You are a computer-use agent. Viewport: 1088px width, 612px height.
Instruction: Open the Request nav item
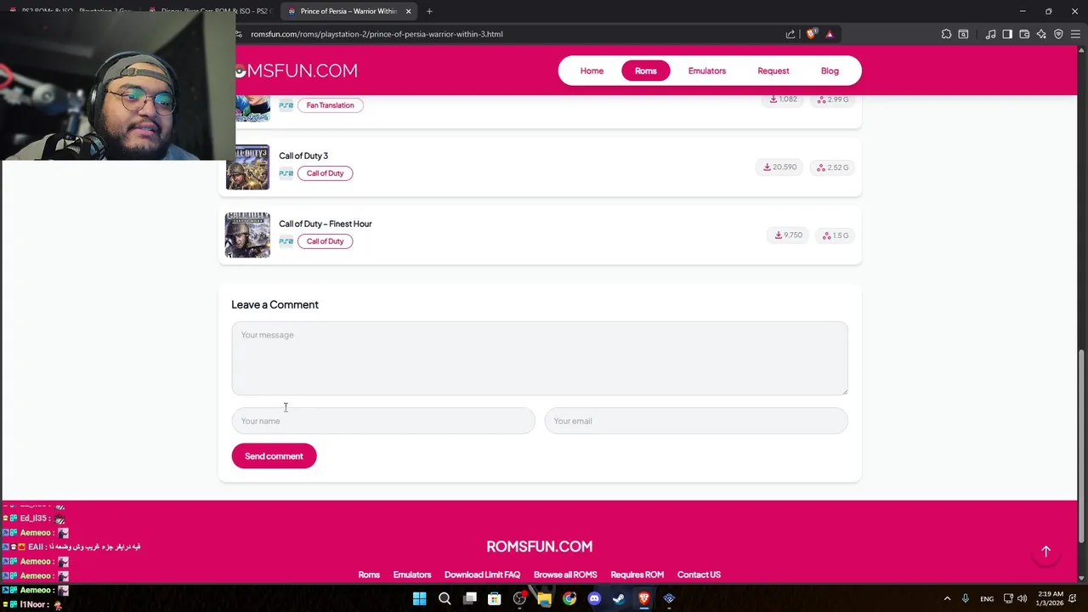[x=773, y=71]
